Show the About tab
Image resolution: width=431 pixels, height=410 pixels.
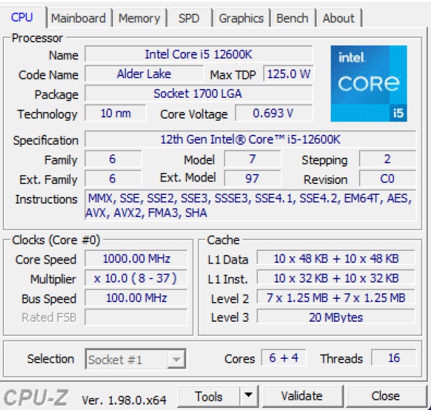pos(339,18)
